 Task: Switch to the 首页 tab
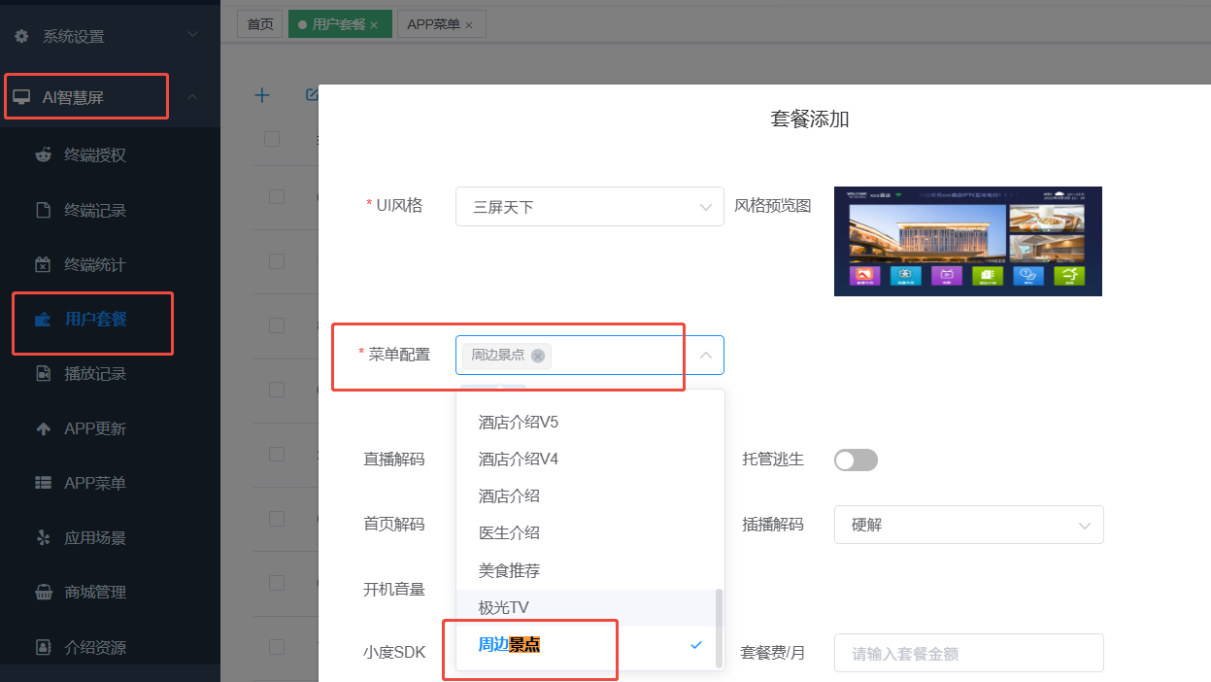click(259, 24)
